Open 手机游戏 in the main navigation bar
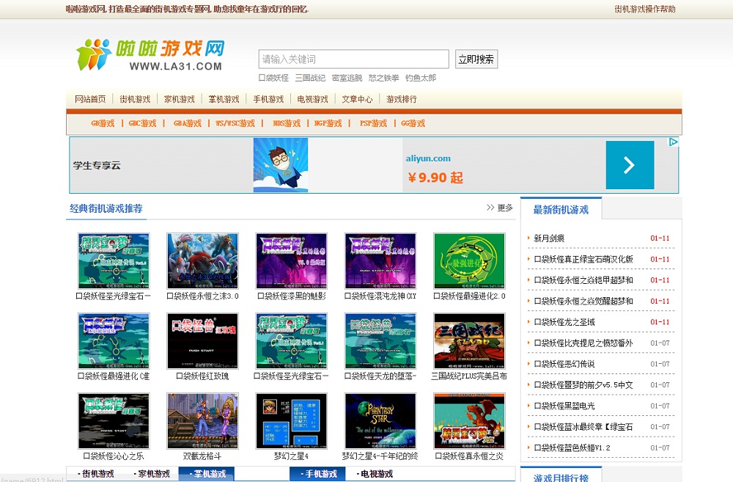The image size is (733, 482). [268, 99]
